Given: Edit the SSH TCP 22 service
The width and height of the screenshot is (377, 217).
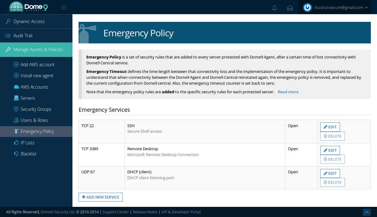Looking at the screenshot, I should pyautogui.click(x=330, y=127).
